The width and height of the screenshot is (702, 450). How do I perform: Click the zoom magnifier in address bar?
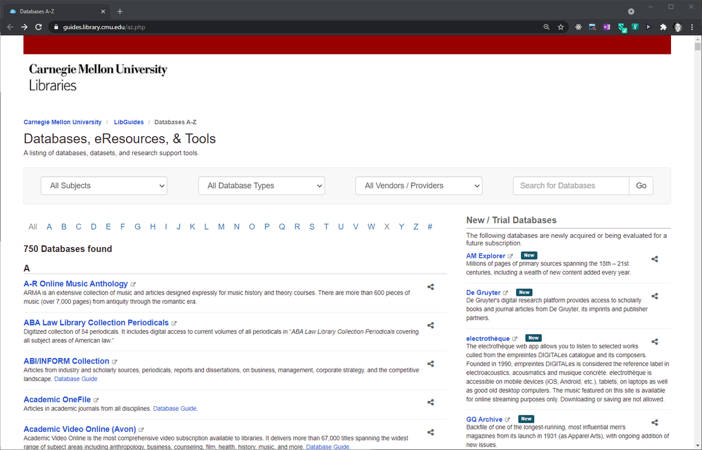546,27
